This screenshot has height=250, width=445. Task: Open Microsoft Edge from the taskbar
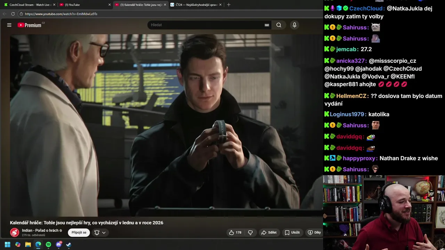(38, 244)
